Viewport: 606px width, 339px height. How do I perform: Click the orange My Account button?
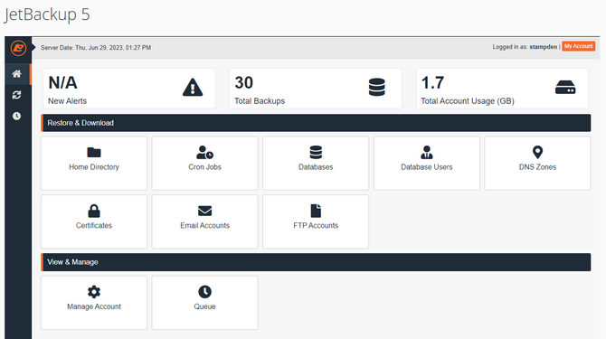[578, 46]
